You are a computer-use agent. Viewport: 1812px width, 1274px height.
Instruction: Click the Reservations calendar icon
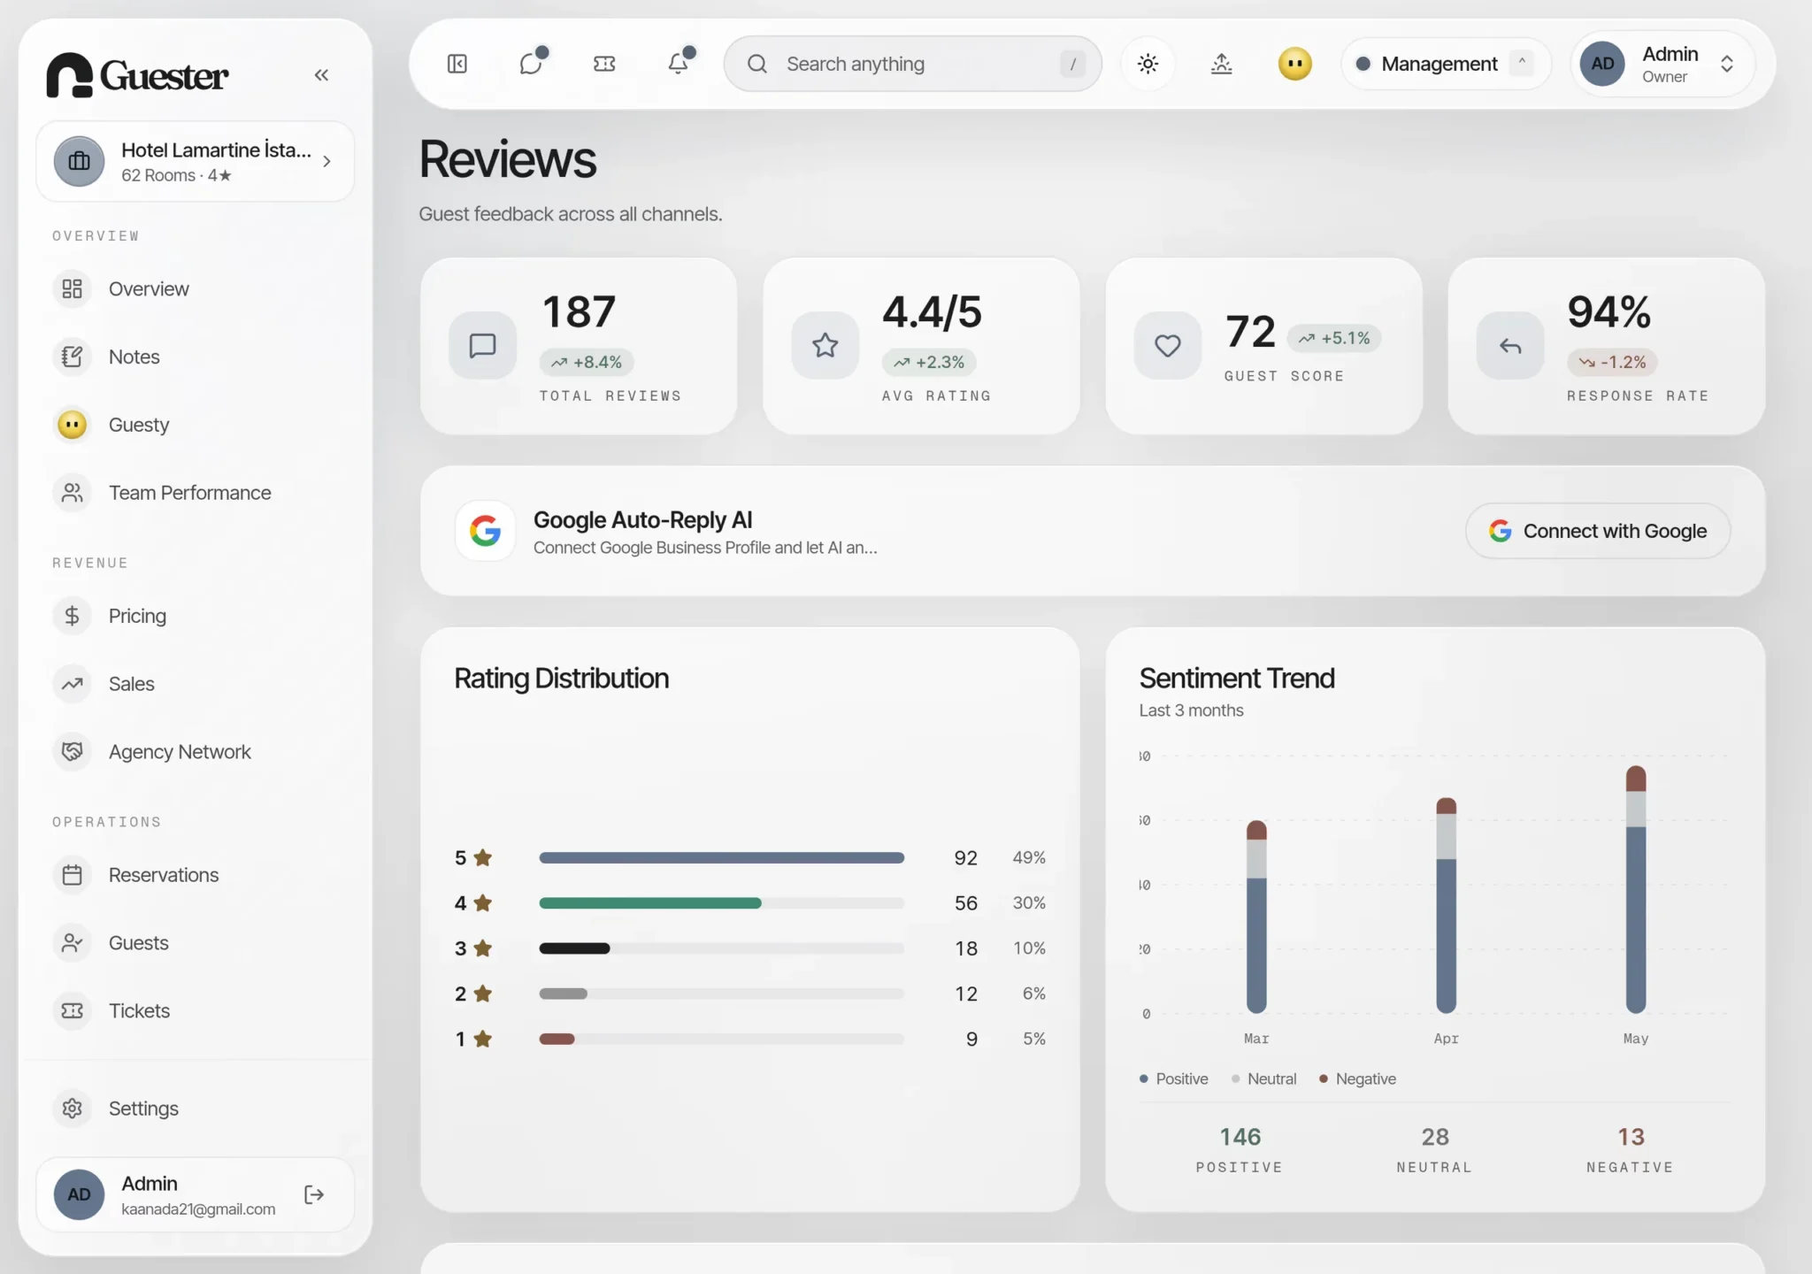point(73,875)
